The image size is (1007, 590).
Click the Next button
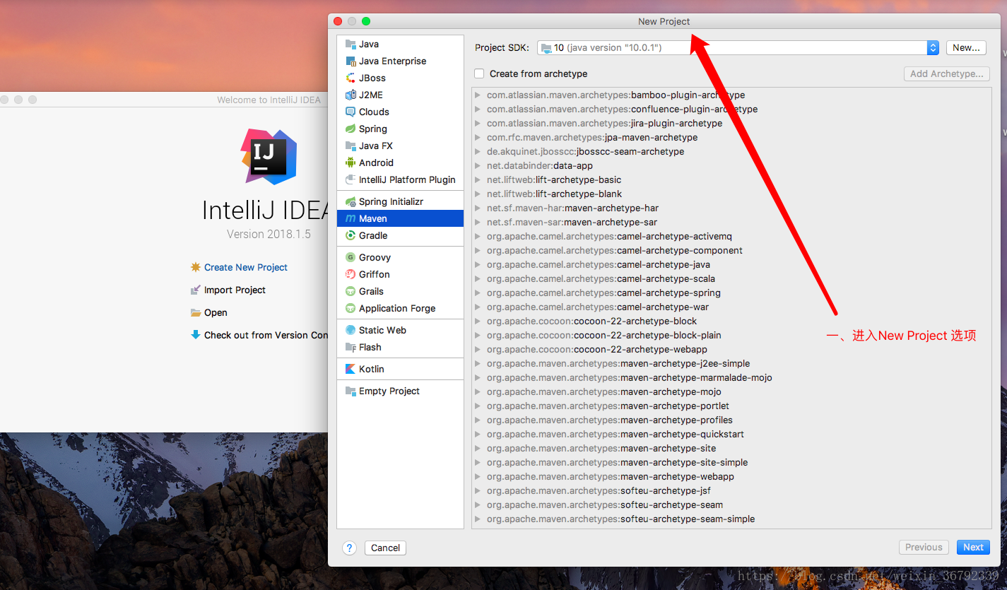pyautogui.click(x=973, y=547)
